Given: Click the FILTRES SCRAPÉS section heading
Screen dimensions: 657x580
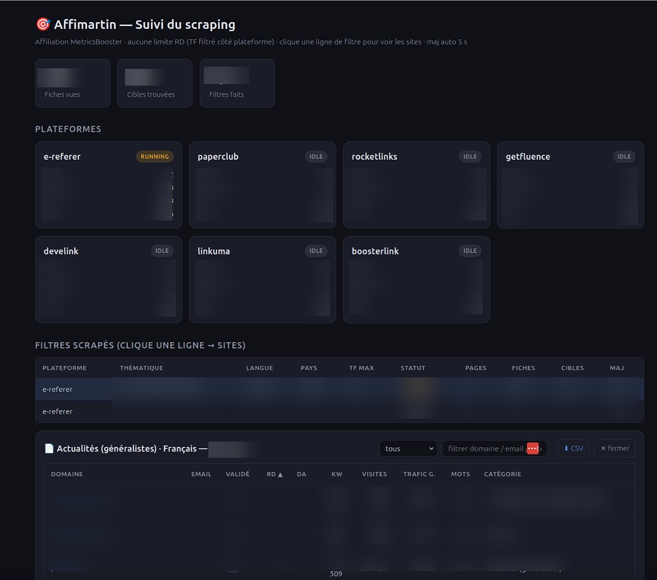Looking at the screenshot, I should [x=140, y=346].
